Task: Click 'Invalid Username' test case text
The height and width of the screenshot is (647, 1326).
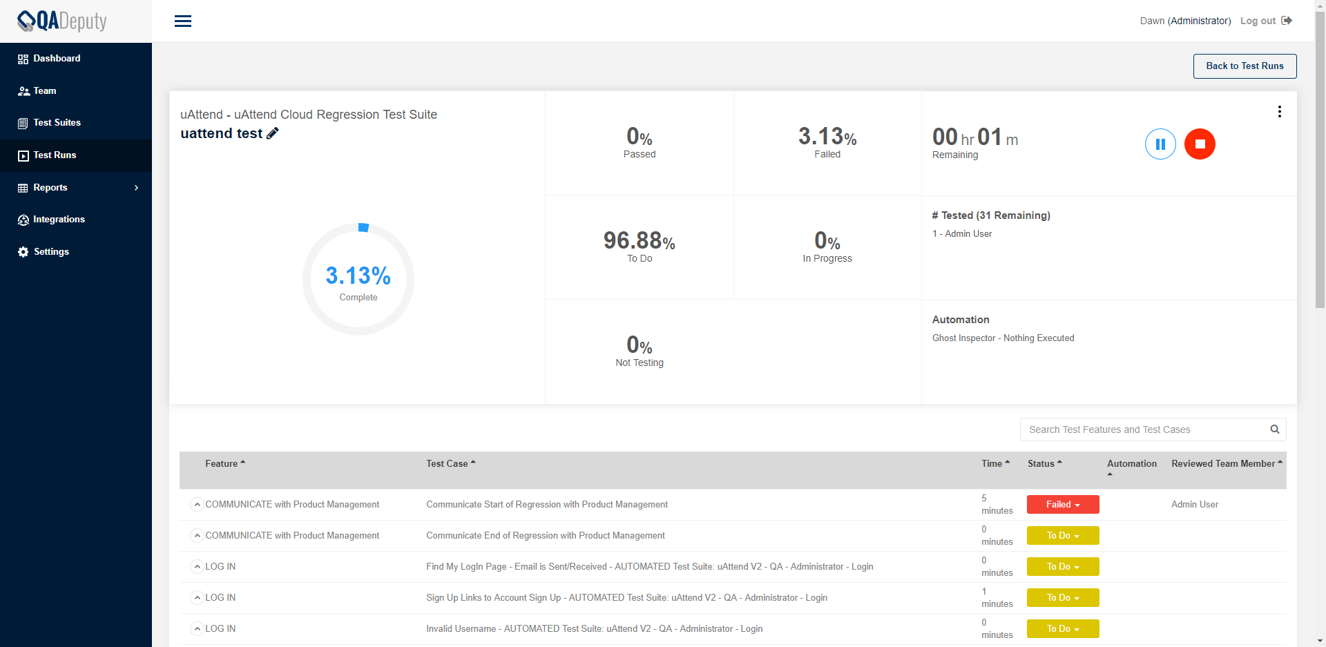Action: [595, 629]
